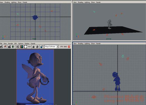146x105 pixels.
Task: Open the Render View File menu
Action: [x=1, y=43]
